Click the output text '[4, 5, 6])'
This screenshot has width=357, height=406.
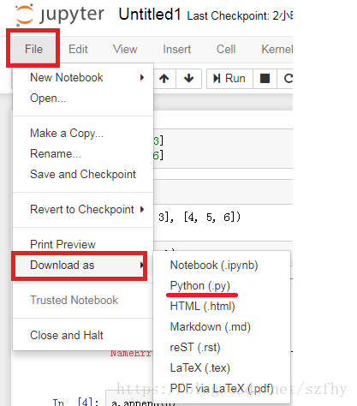tap(212, 218)
